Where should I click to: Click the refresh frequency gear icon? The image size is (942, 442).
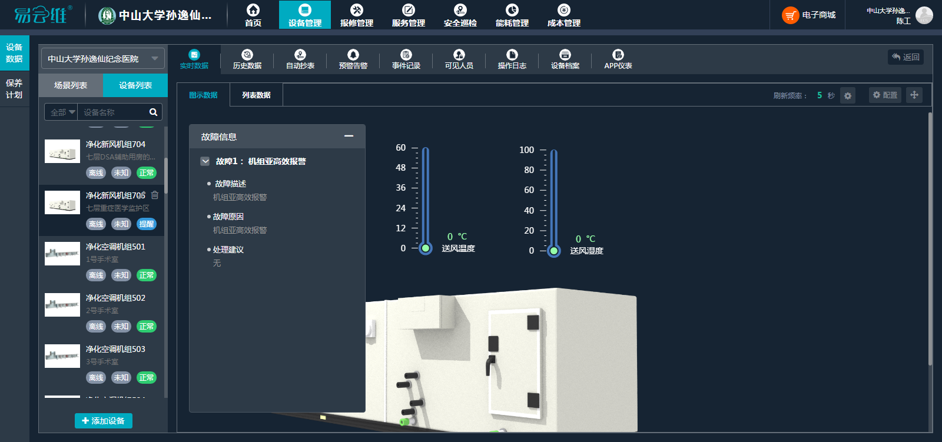[848, 96]
